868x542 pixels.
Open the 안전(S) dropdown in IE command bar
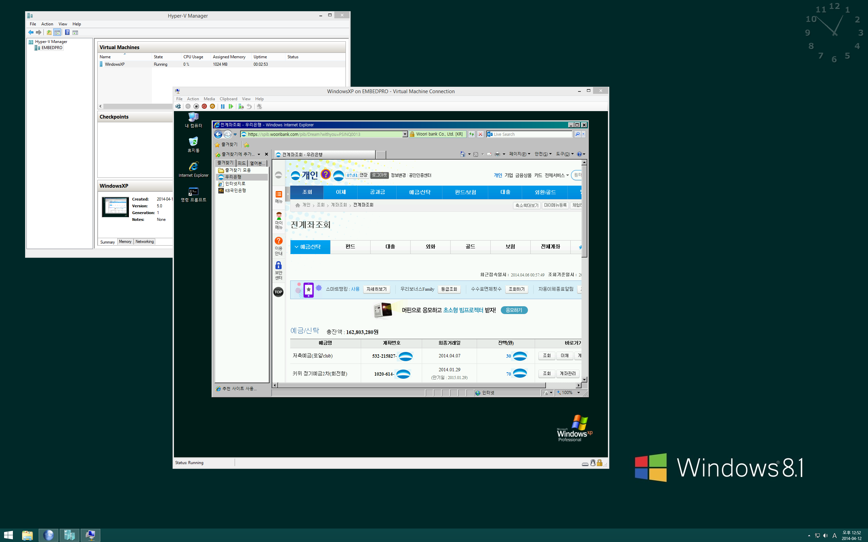click(543, 154)
